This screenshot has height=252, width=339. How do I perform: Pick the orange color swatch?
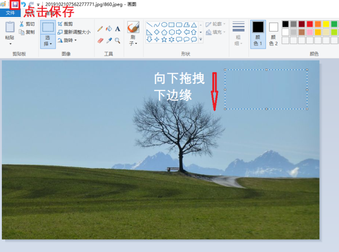point(318,24)
